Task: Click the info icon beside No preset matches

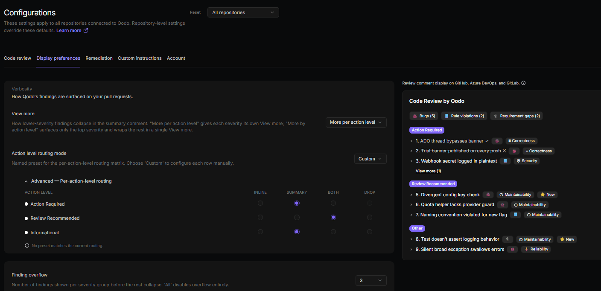Action: click(27, 246)
